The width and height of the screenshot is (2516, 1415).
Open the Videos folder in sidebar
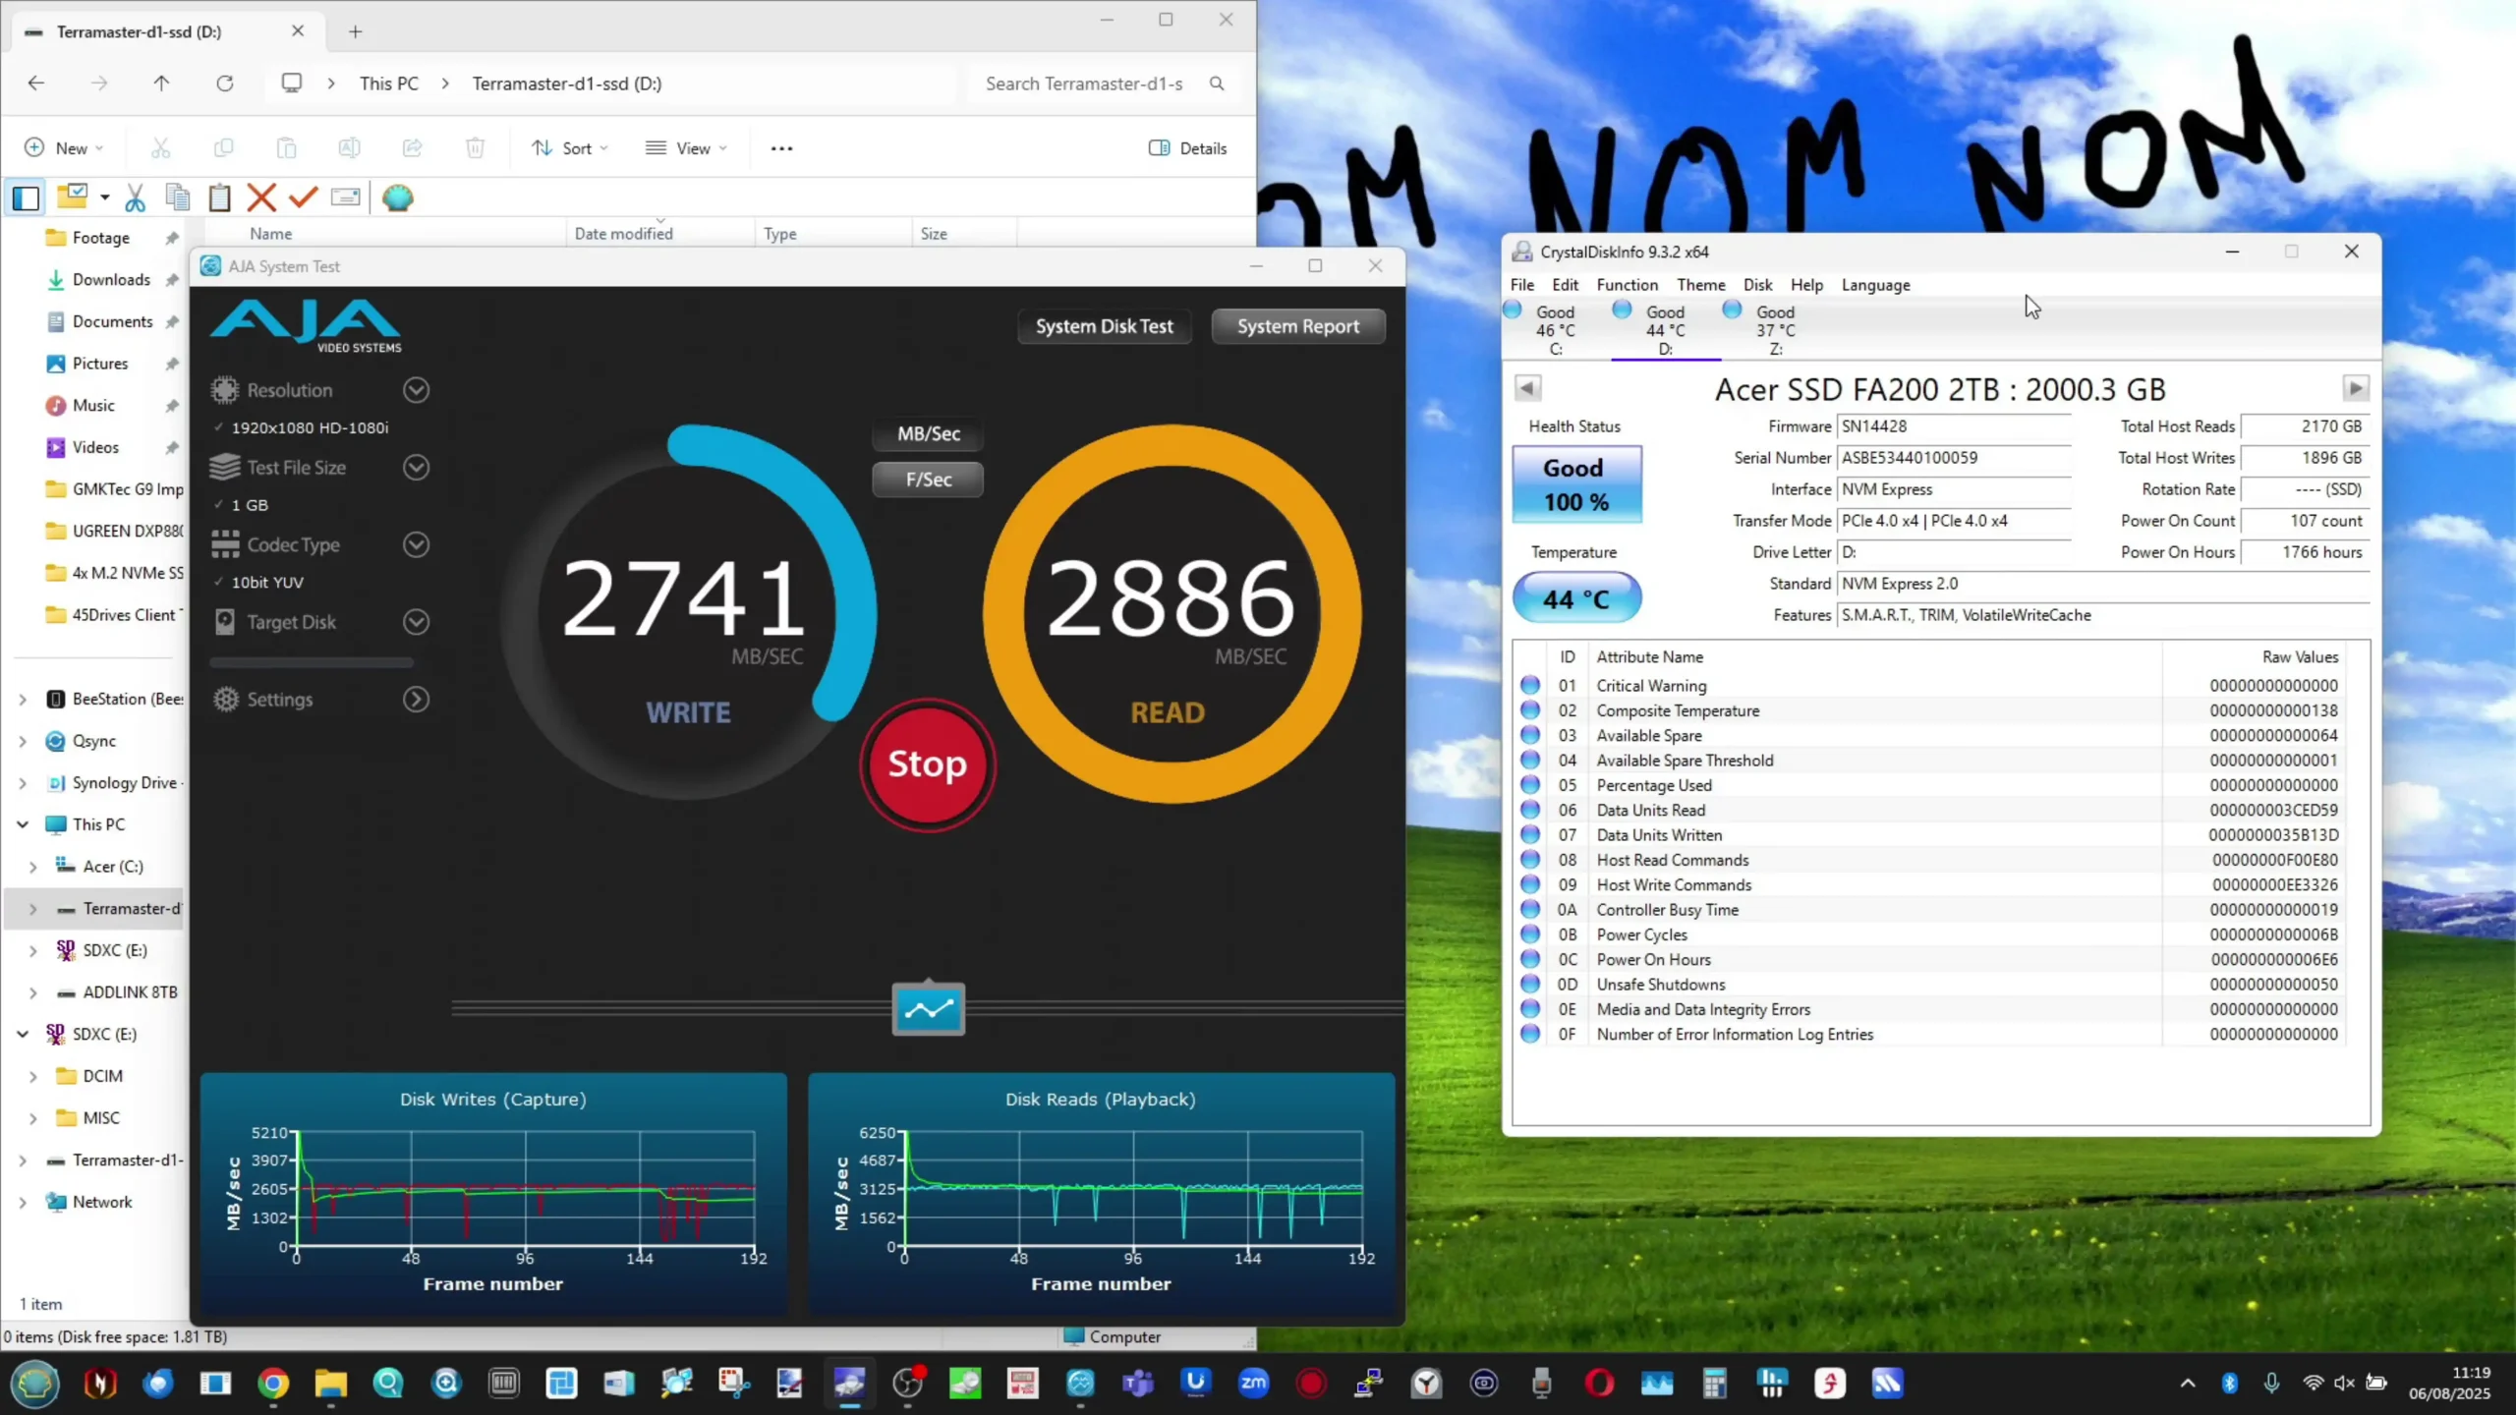(94, 447)
